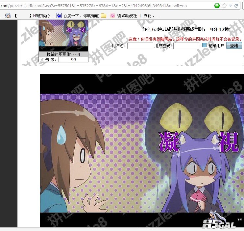Screen dimensions: 244x231
Task: Click the 登陆 login button
Action: [234, 46]
